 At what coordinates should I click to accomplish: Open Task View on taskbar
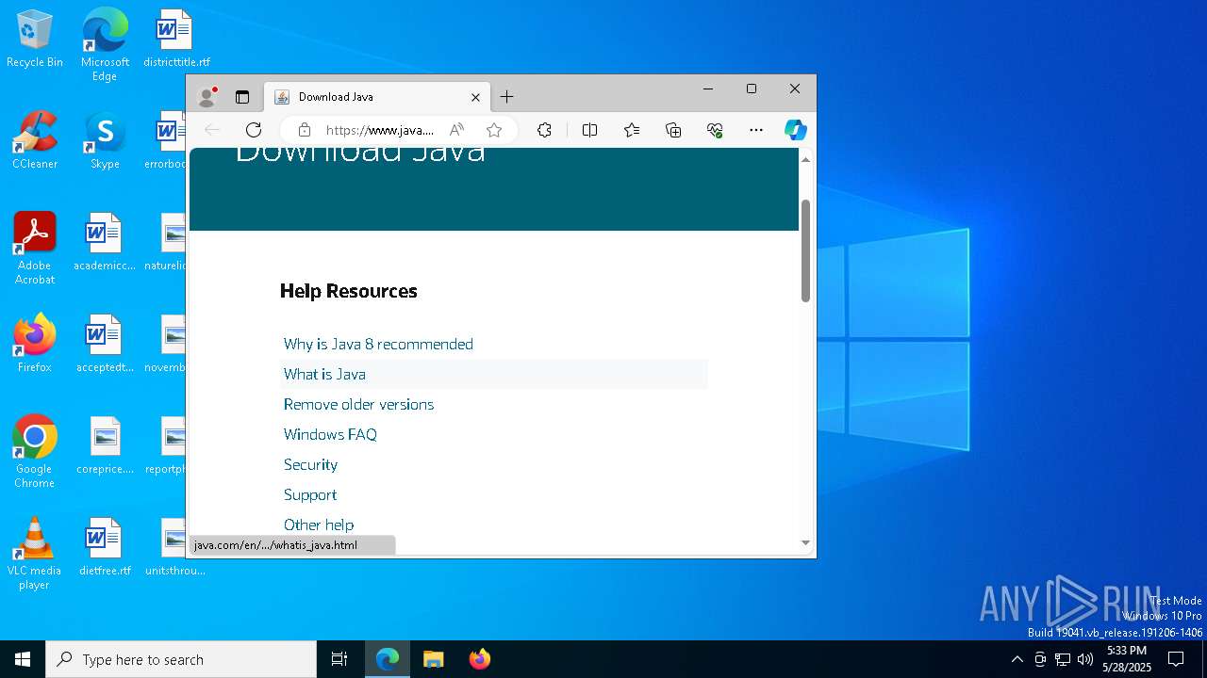(339, 659)
